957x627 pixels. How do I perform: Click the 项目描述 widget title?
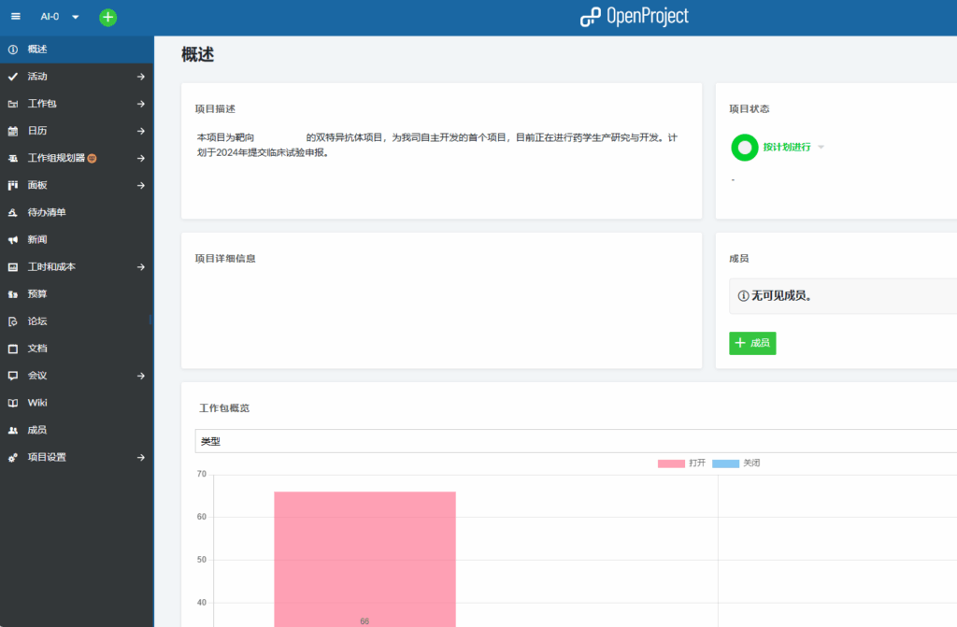[x=216, y=108]
